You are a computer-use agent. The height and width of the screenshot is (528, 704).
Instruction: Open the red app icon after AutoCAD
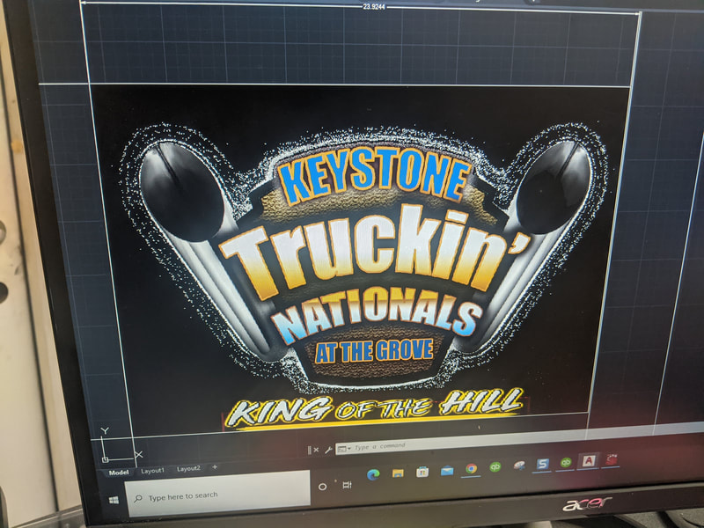pyautogui.click(x=612, y=459)
